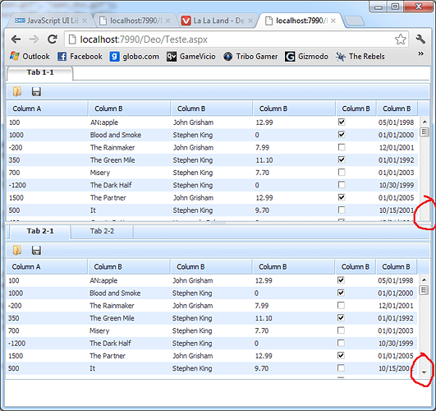Image resolution: width=436 pixels, height=411 pixels.
Task: Click save floppy icon in lower toolbar
Action: point(36,251)
